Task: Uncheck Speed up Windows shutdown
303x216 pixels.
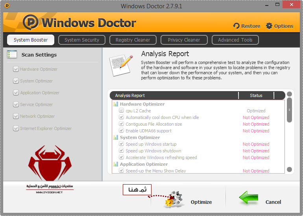Action: point(121,150)
